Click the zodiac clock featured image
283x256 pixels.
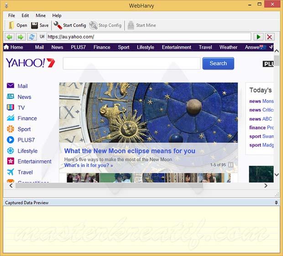[x=148, y=112]
